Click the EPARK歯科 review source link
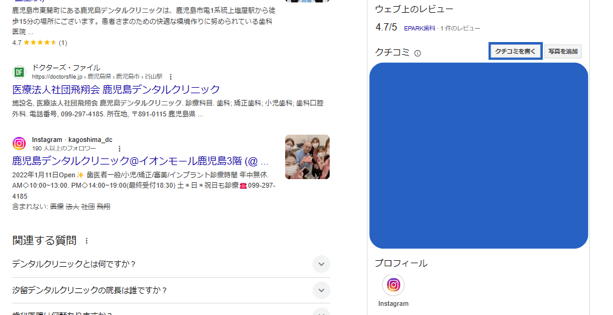 (419, 28)
